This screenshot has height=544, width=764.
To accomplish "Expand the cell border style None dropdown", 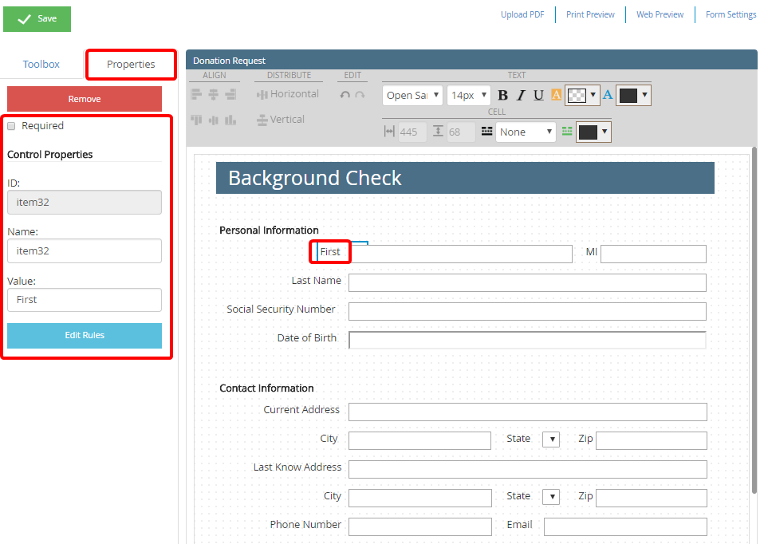I will tap(526, 132).
